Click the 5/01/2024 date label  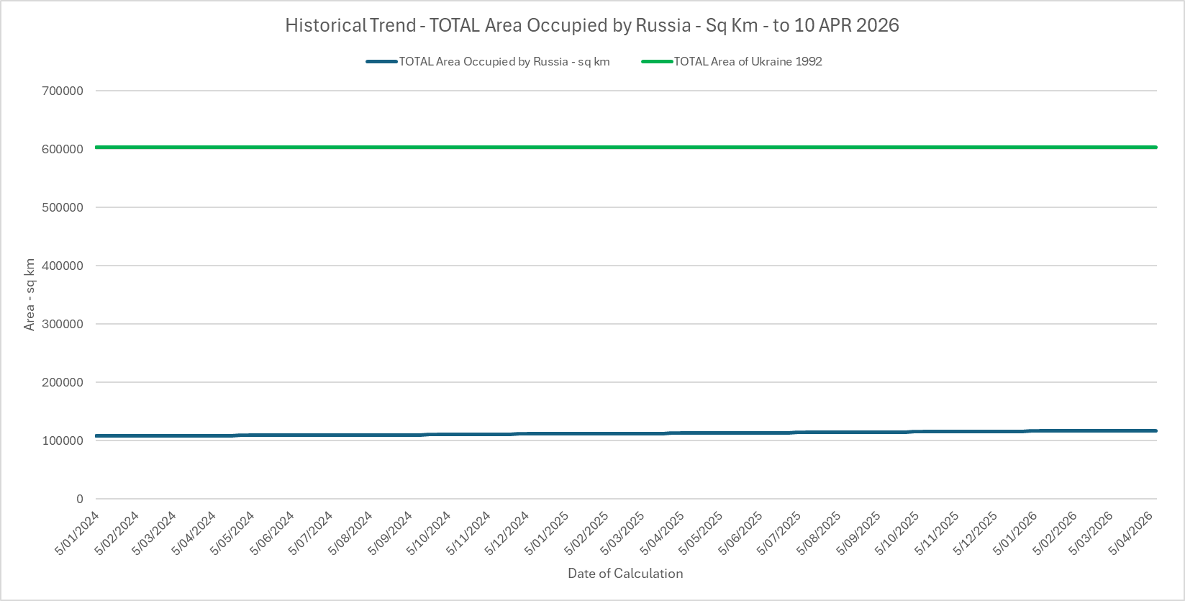tap(78, 533)
